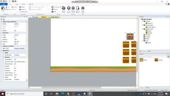Click the Undo button in the ribbon

tap(15, 7)
